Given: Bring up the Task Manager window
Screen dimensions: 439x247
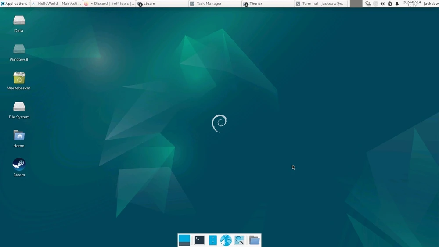Looking at the screenshot, I should click(x=215, y=4).
